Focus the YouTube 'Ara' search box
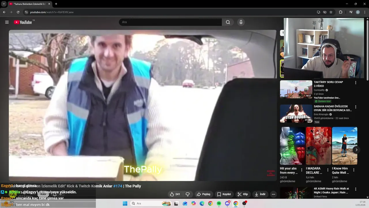The height and width of the screenshot is (208, 369). click(x=170, y=22)
